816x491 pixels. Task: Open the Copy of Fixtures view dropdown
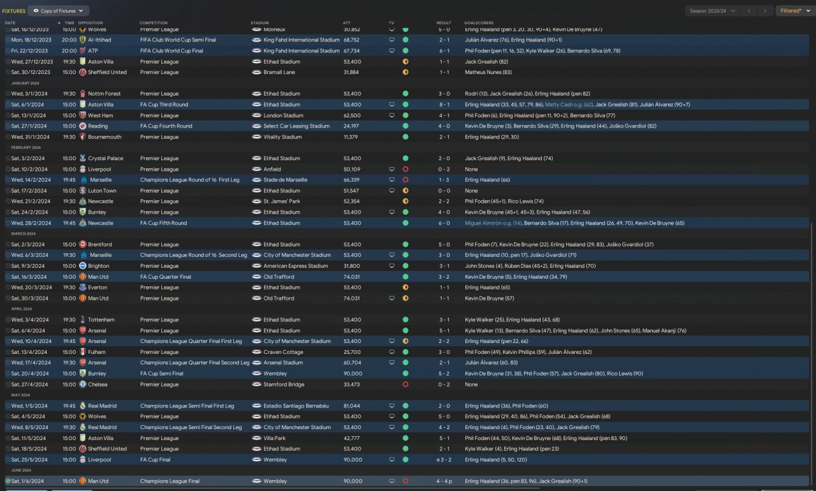(x=59, y=11)
